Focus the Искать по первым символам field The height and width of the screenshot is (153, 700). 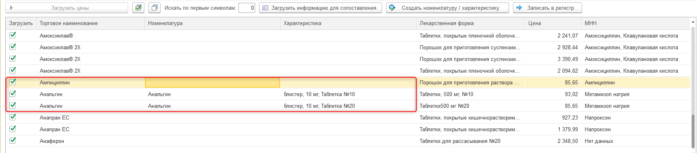pyautogui.click(x=247, y=8)
